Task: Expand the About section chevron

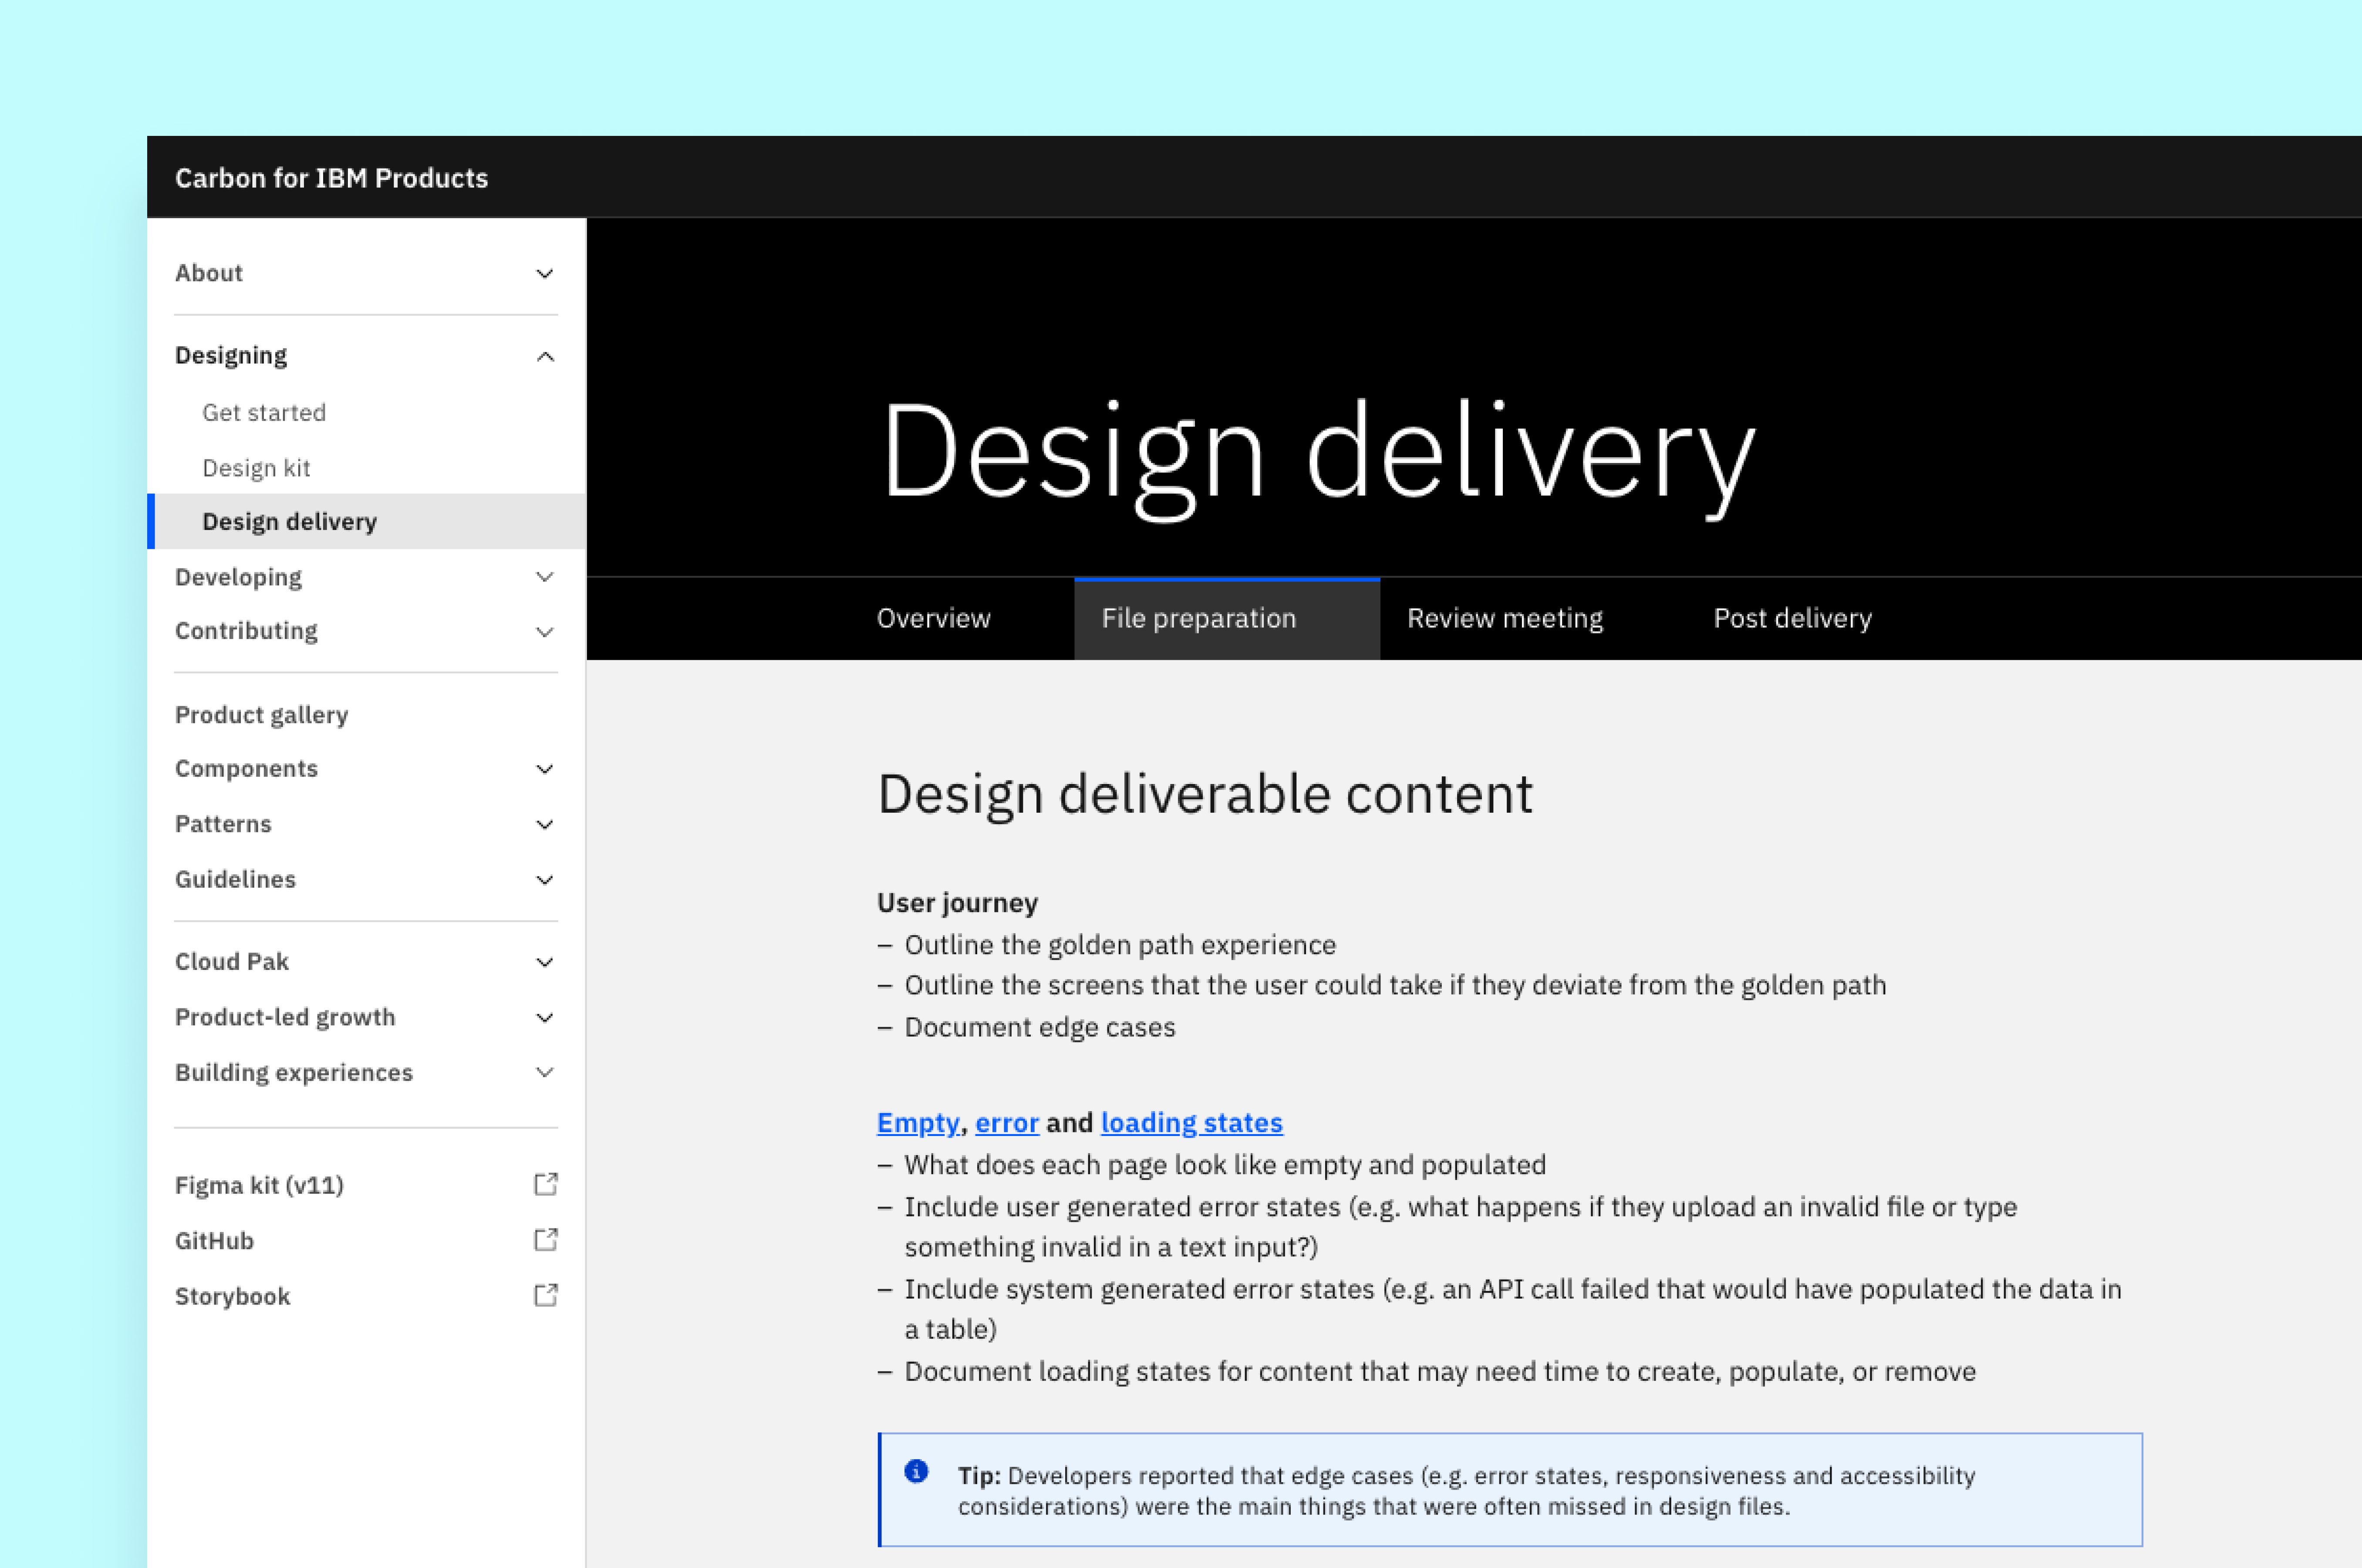Action: coord(545,273)
